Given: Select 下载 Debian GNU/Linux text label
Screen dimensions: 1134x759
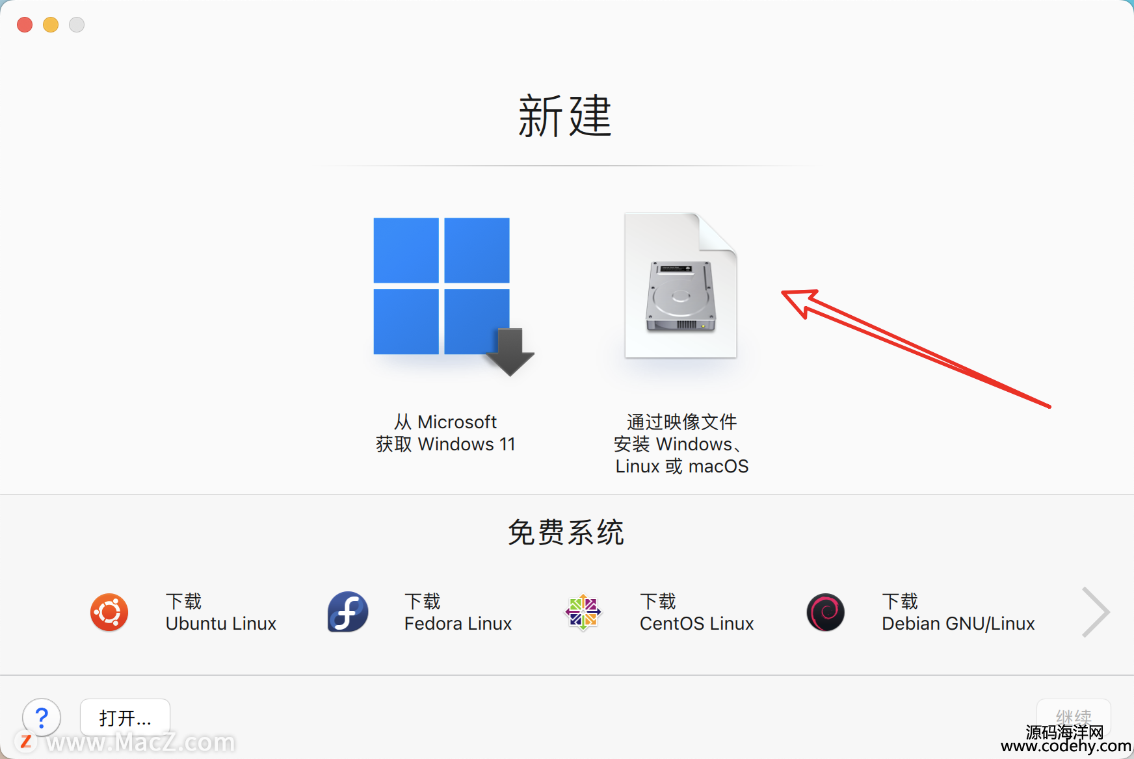Looking at the screenshot, I should tap(958, 612).
